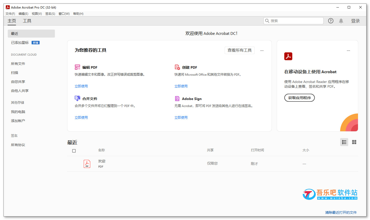Click the Combine Files (合并文件) icon
This screenshot has width=370, height=220.
77,98
